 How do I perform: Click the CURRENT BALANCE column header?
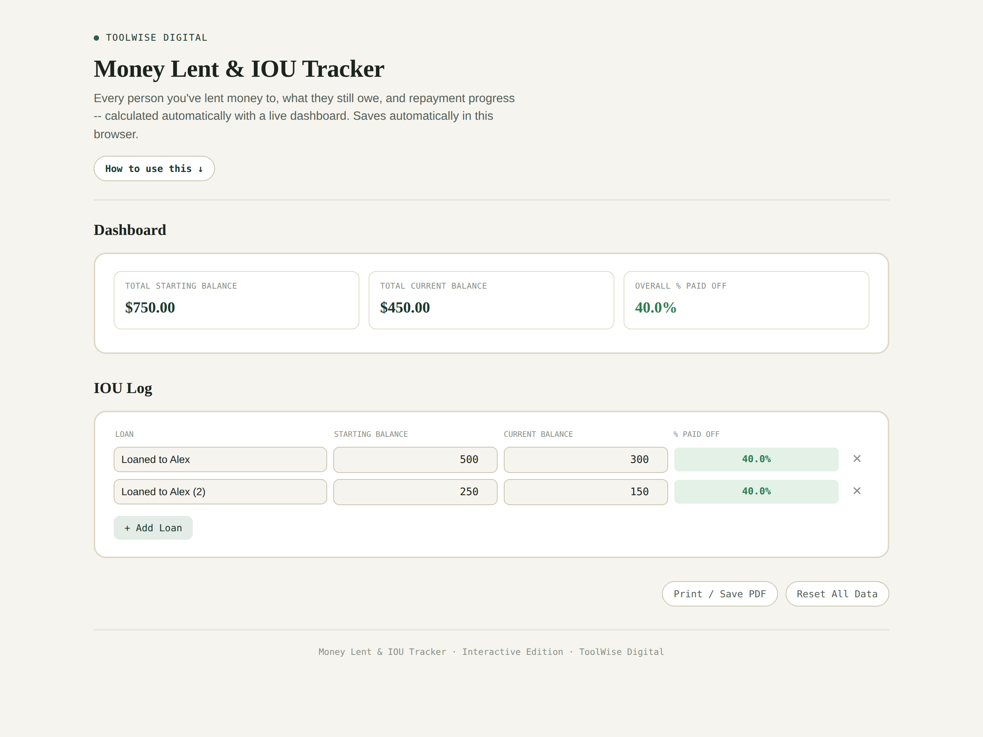538,434
